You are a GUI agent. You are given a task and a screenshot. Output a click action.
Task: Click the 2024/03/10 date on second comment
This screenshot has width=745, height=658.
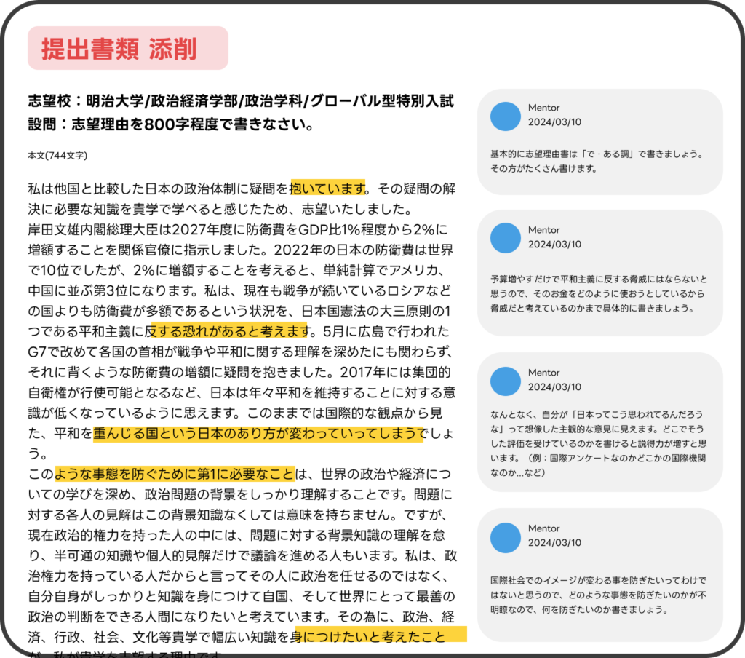click(x=554, y=244)
